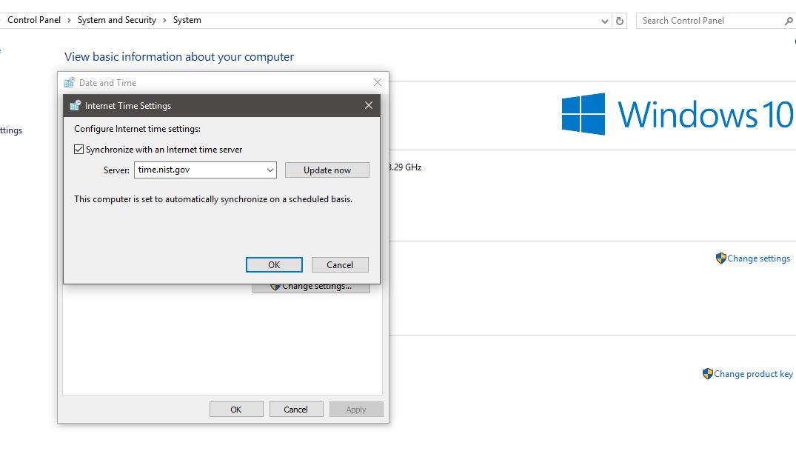Close the Internet Time Settings dialog
This screenshot has height=454, width=796.
369,105
